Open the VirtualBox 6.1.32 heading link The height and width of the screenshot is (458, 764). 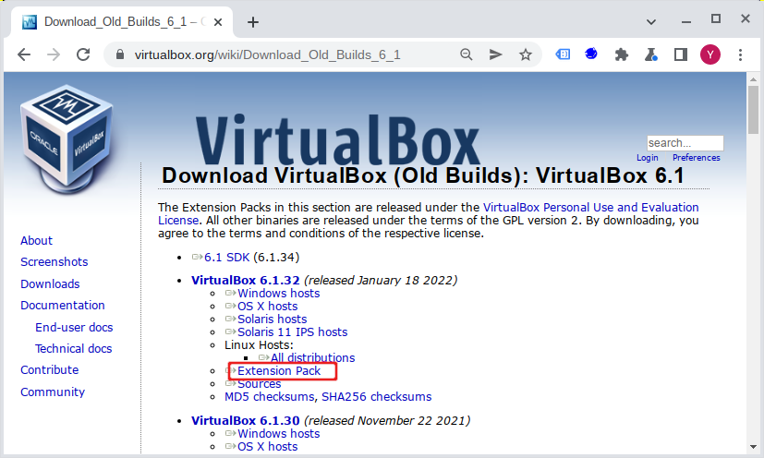click(x=245, y=280)
